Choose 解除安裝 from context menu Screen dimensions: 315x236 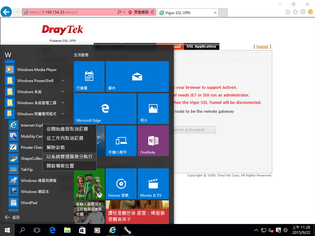[x=70, y=147]
